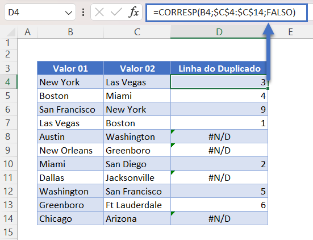Open the Name Box dropdown arrow

pyautogui.click(x=69, y=13)
